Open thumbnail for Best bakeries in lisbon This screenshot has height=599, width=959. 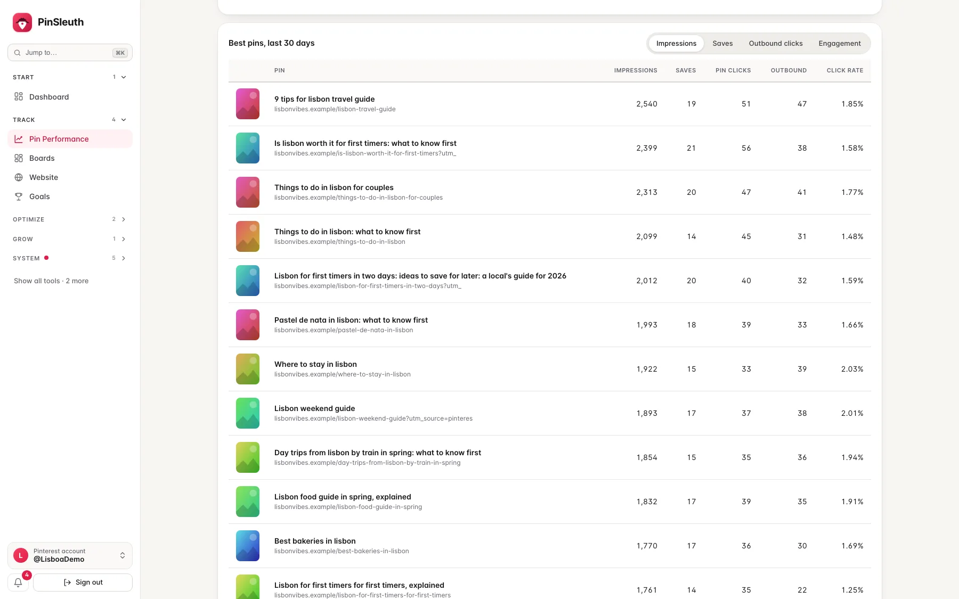click(248, 546)
